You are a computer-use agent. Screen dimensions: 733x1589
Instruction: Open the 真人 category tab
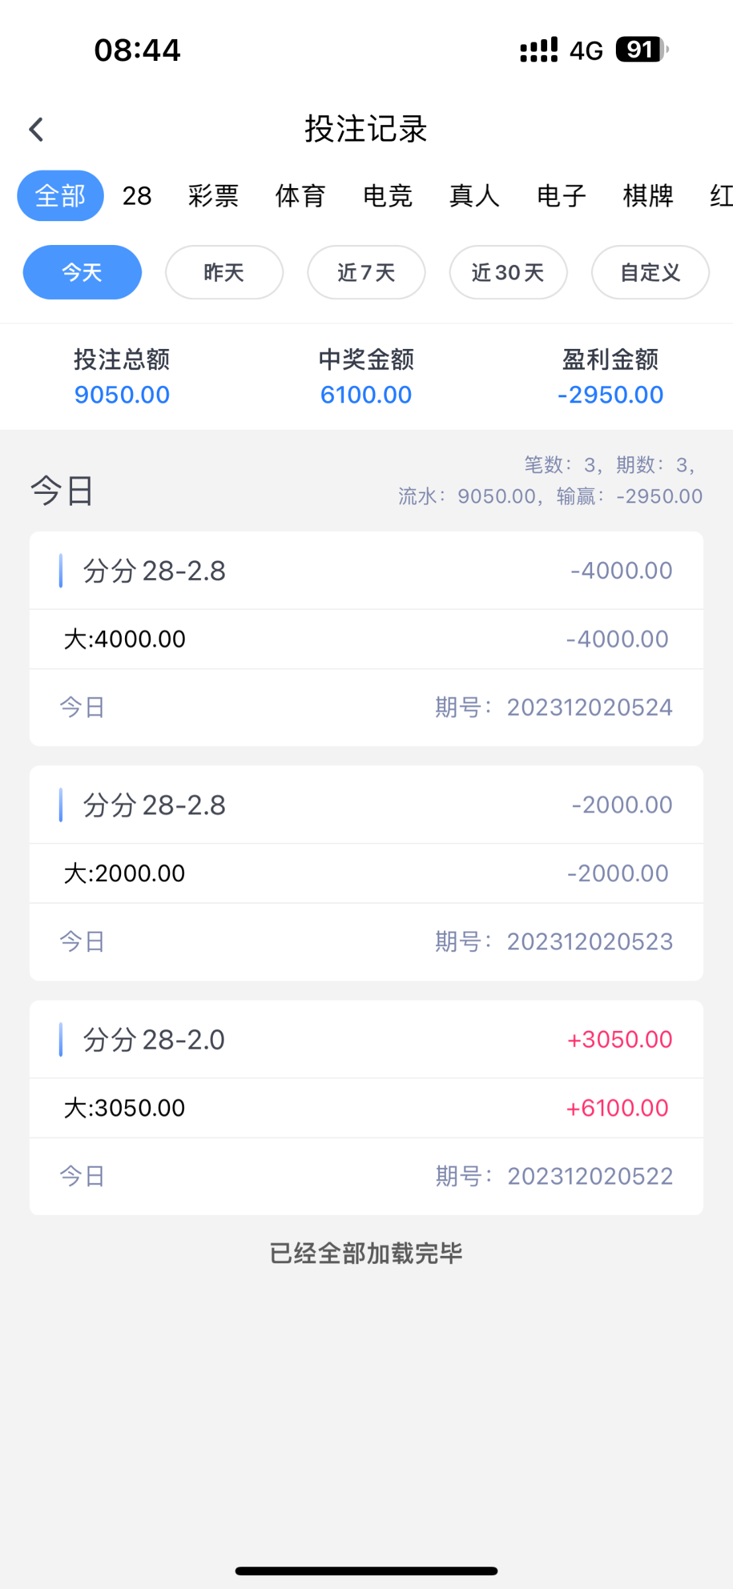(474, 196)
